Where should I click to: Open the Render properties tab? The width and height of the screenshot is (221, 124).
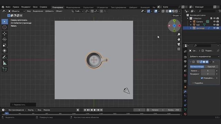pyautogui.click(x=185, y=57)
